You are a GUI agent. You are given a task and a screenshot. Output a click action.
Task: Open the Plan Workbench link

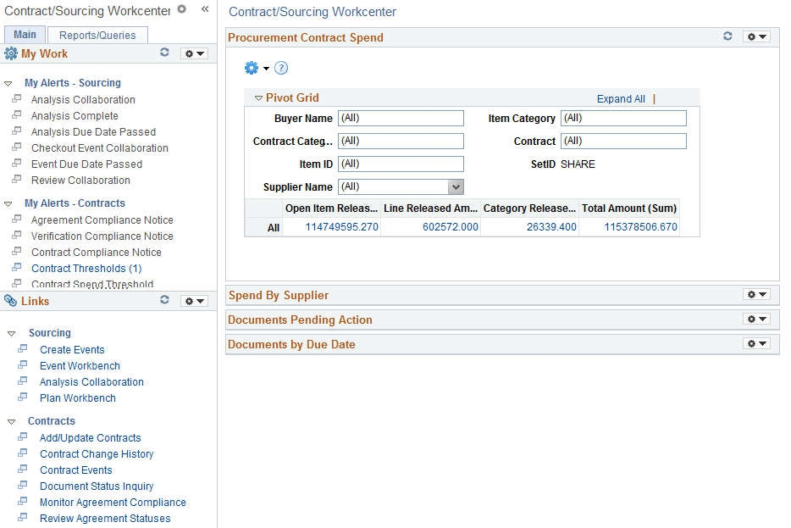coord(78,398)
